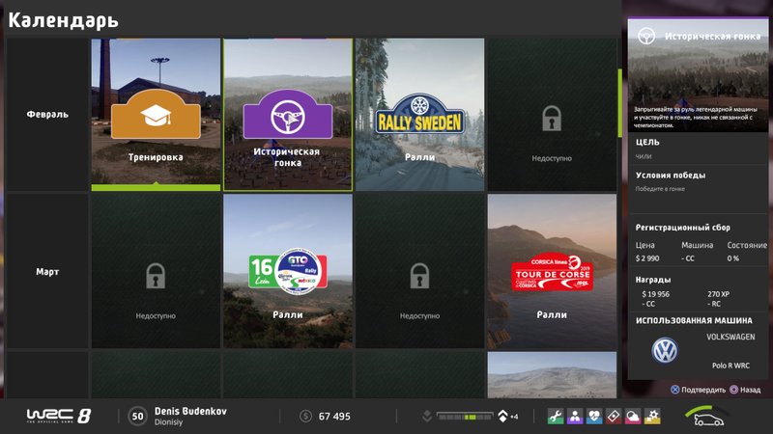Viewport: 773px width, 434px height.
Task: Click the partially visible desert event thumbnail
Action: tap(552, 374)
